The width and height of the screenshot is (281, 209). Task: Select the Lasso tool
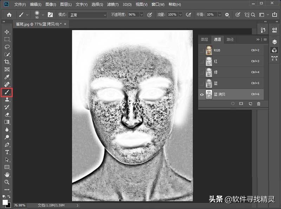7,47
